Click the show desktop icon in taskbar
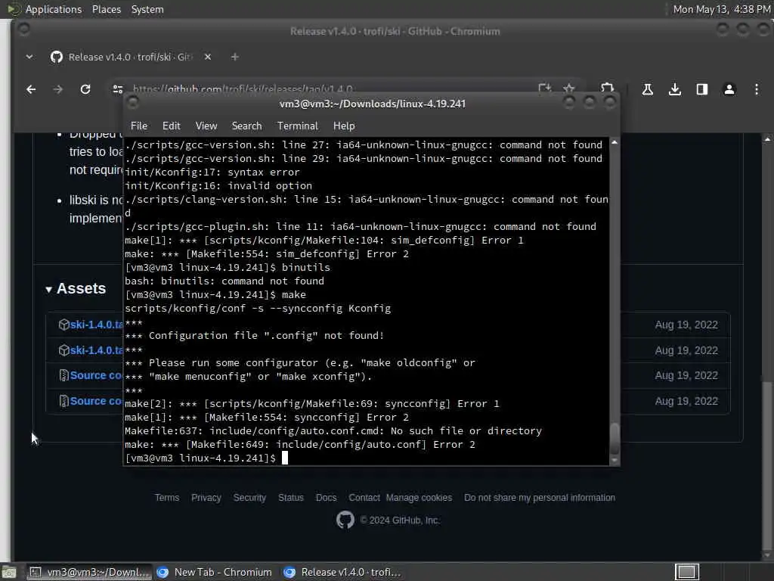 tap(9, 573)
